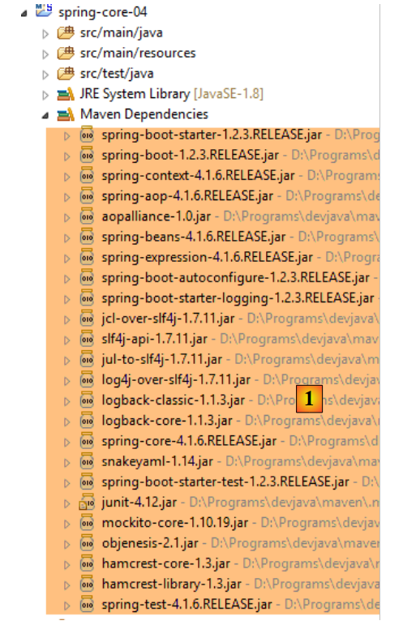Click the snakeyaml-1.14.jar jar icon
Image resolution: width=403 pixels, height=625 pixels.
[87, 462]
